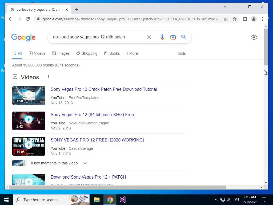Open the volume control in tray

coord(229,200)
